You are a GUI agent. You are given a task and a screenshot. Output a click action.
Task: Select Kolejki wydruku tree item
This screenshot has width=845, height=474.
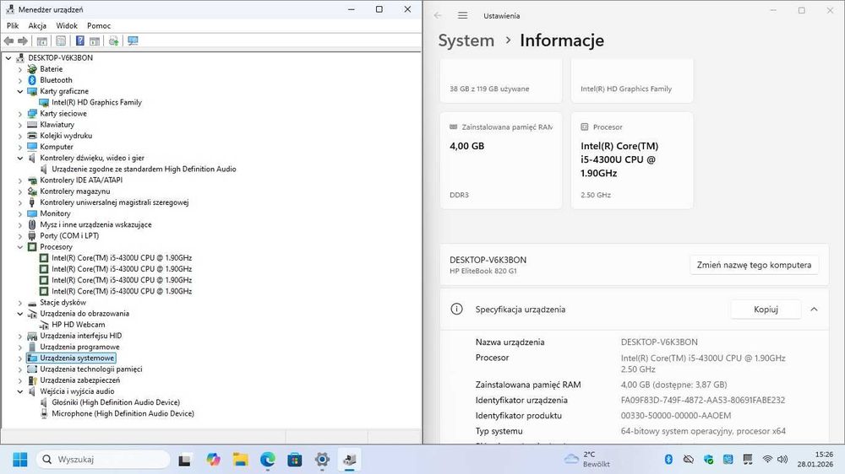[x=66, y=136]
